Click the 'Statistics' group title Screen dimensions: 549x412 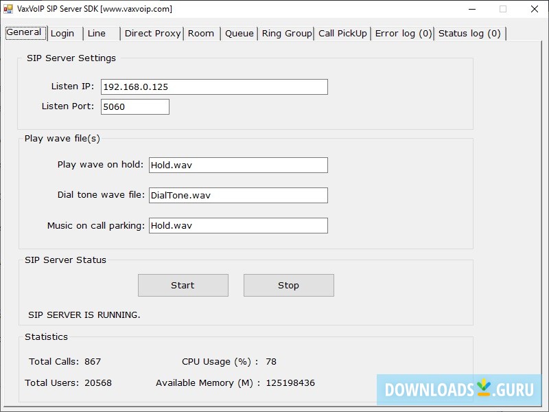[46, 336]
